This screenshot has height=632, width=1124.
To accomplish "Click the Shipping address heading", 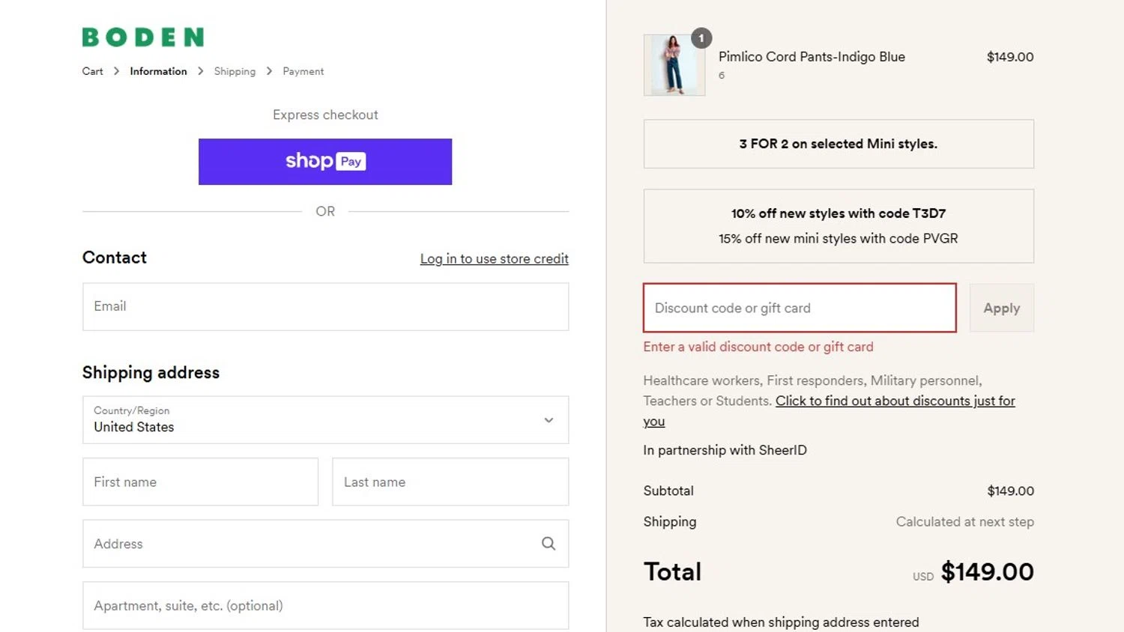I will (151, 372).
